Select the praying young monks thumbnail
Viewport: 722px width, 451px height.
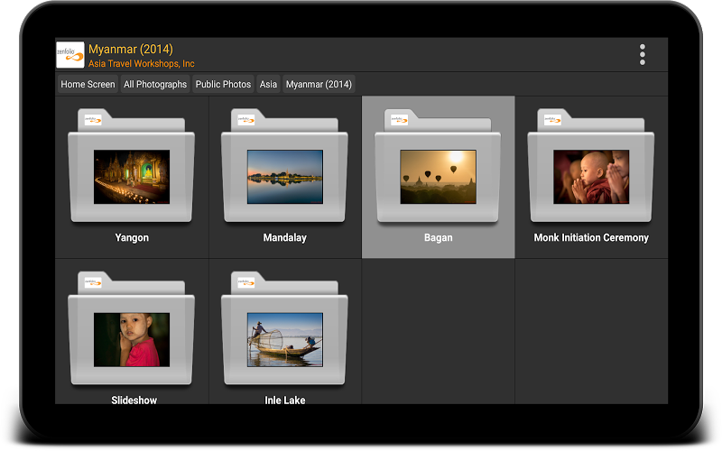591,177
